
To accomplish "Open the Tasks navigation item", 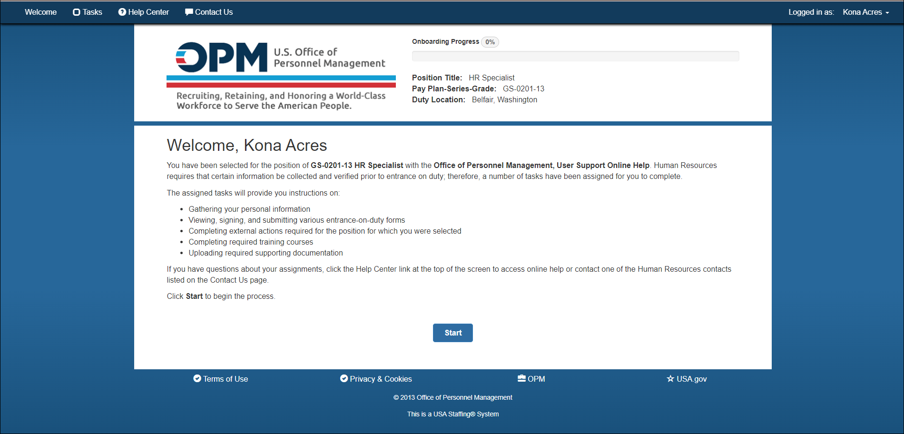I will 88,12.
